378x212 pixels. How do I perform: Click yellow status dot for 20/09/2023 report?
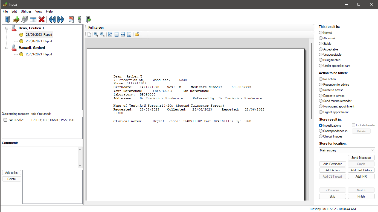[21, 54]
